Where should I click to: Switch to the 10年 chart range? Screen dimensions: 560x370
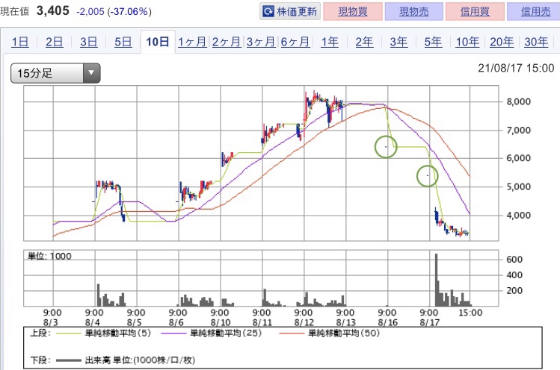point(467,42)
